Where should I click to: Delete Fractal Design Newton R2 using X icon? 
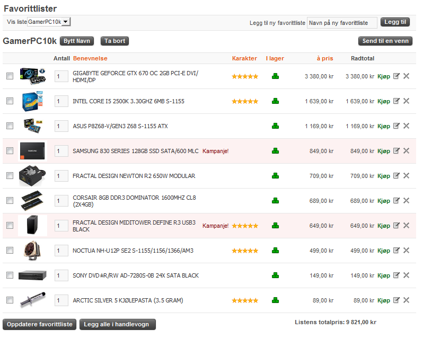click(x=407, y=176)
